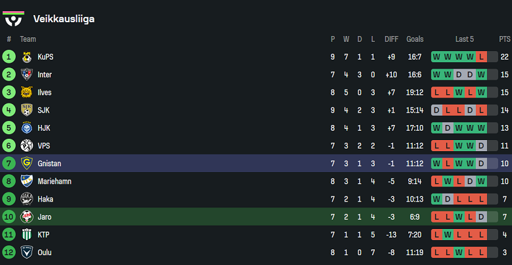
Task: Select the rank 1 position badge
Action: [x=9, y=57]
